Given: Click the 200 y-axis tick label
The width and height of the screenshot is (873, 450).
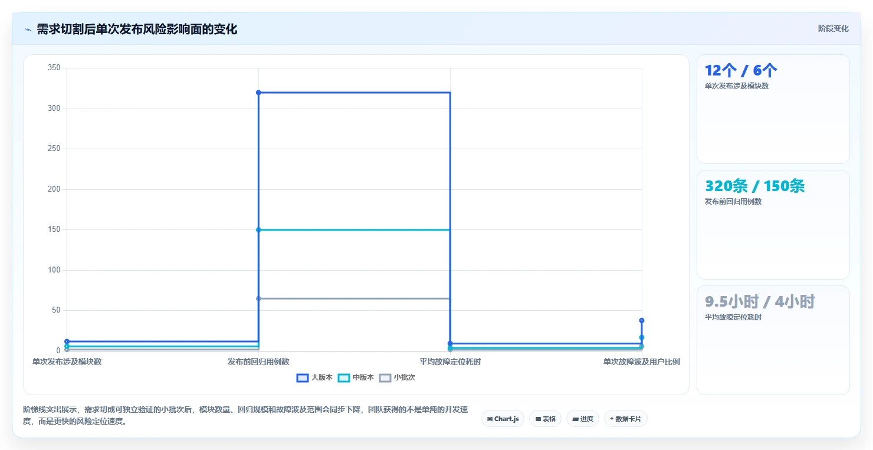Looking at the screenshot, I should (x=54, y=189).
